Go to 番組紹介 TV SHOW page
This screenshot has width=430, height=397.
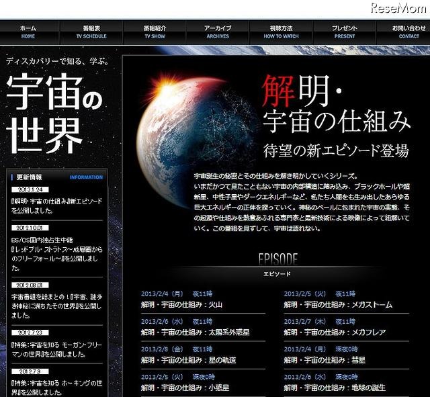coord(155,32)
